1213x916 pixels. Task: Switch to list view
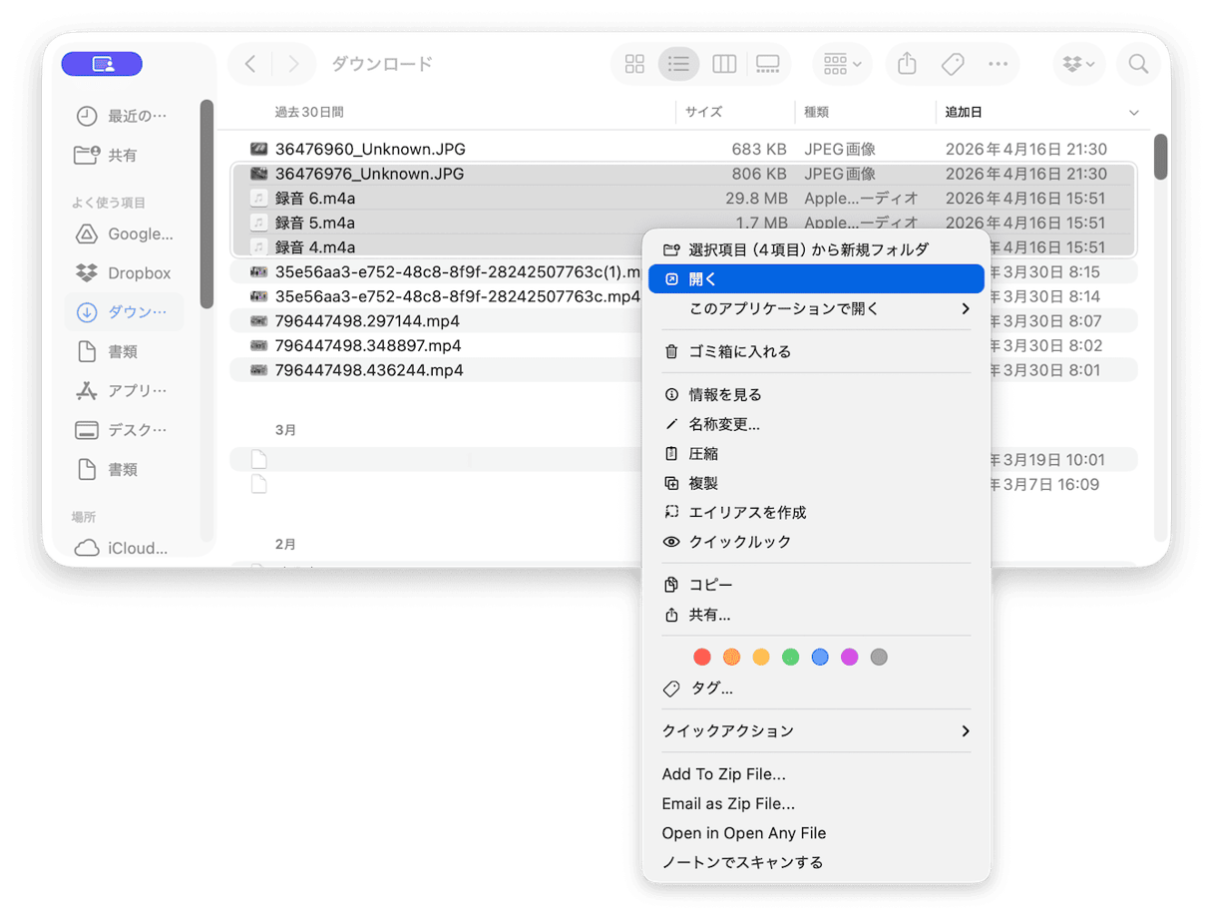(678, 64)
